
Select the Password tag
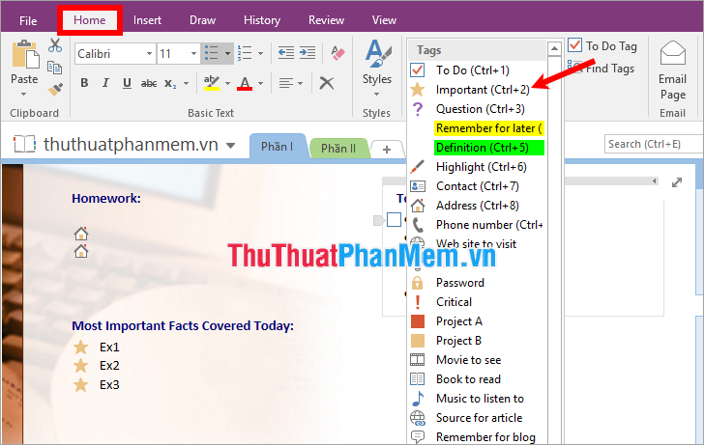(478, 283)
